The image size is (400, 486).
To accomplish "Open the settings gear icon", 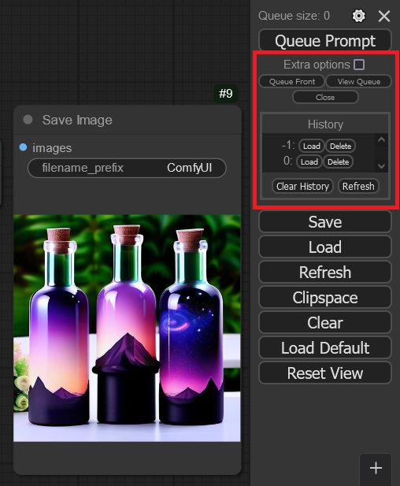I will click(359, 16).
